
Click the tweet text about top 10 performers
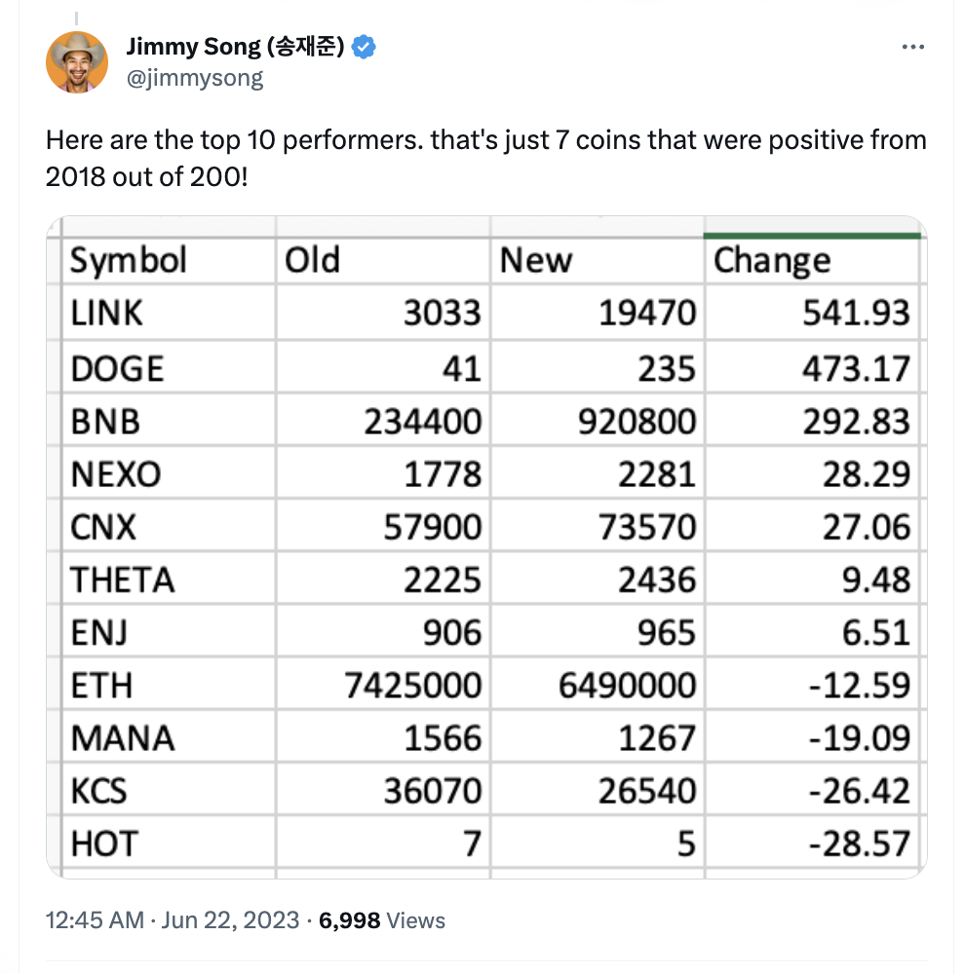485,159
